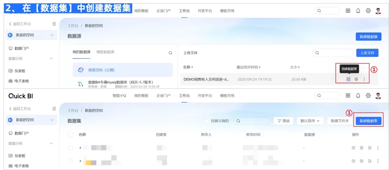
Task: Open the 新旅的空间 workspace dropdown on the 数据集 page
Action: [31, 120]
